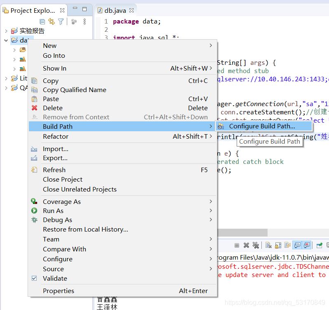Minimize the Project Explorer panel
This screenshot has width=329, height=310.
pos(75,8)
